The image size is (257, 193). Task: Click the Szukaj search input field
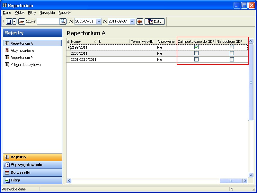tap(48, 22)
